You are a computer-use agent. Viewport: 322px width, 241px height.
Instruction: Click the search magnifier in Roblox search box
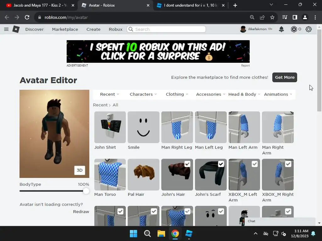pos(131,29)
